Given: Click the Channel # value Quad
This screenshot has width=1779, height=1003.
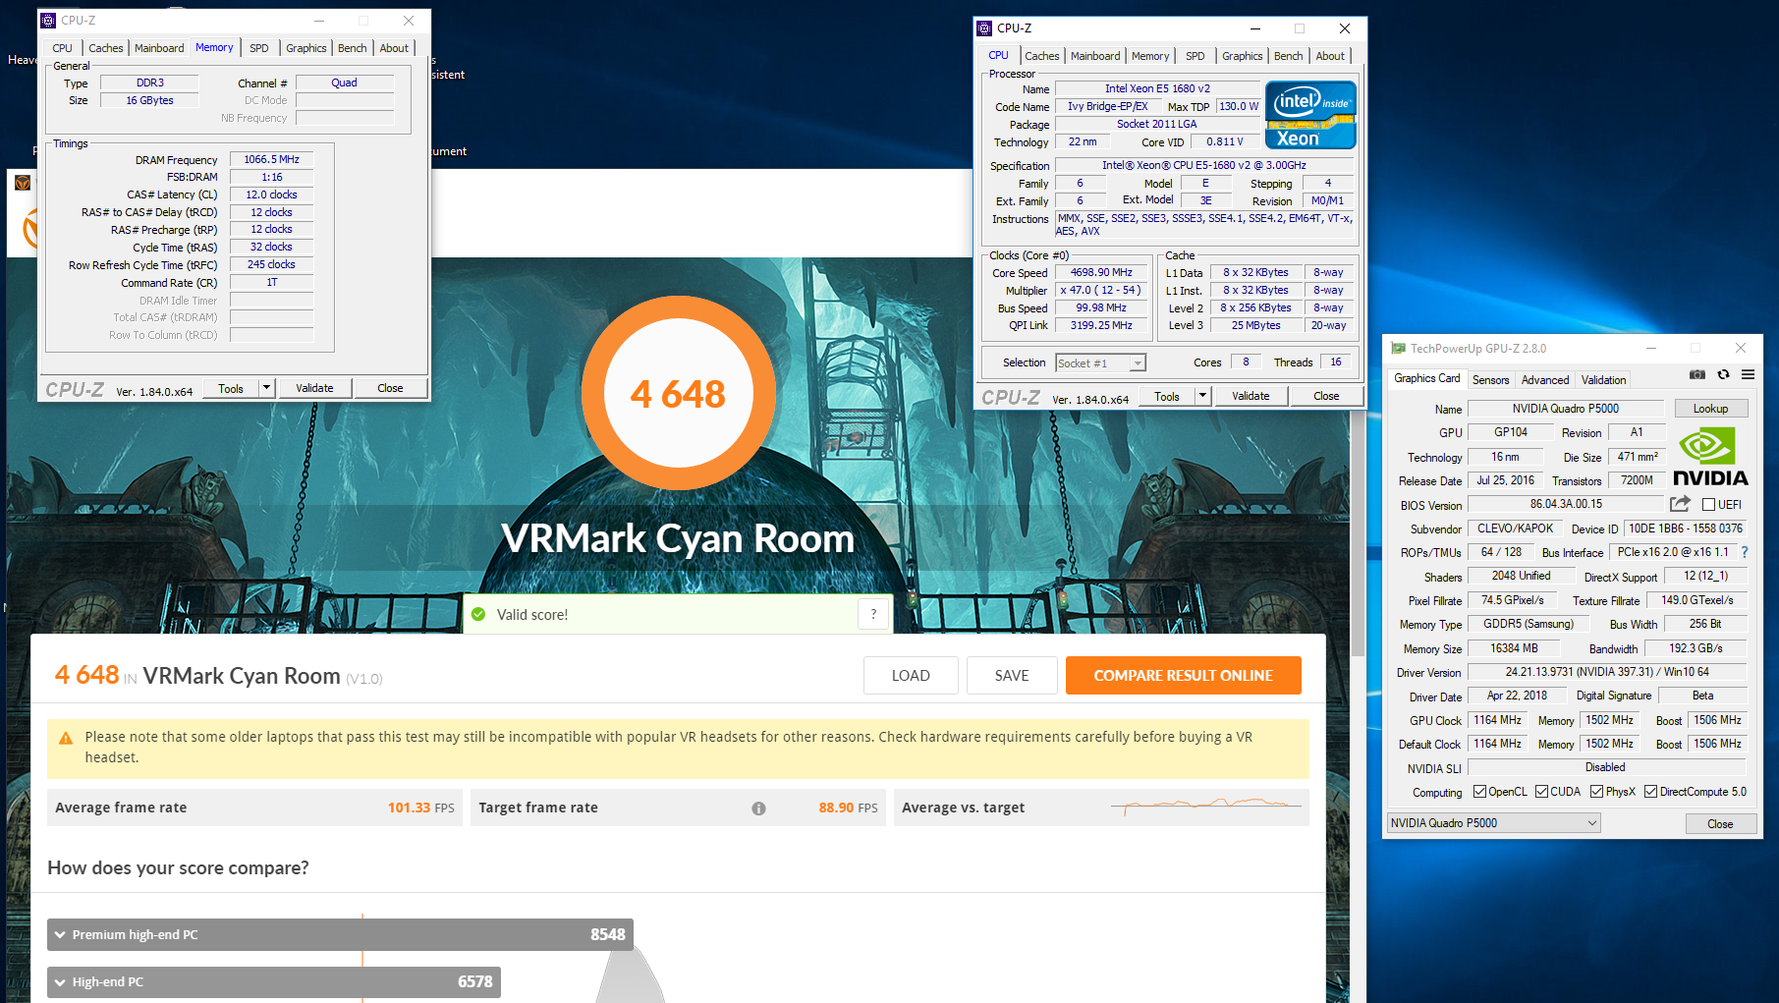Looking at the screenshot, I should [345, 83].
